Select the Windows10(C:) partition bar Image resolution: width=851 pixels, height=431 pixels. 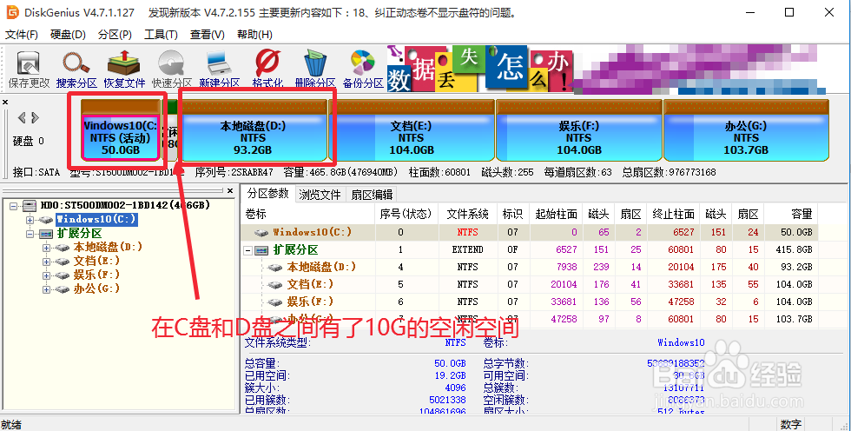tap(121, 130)
